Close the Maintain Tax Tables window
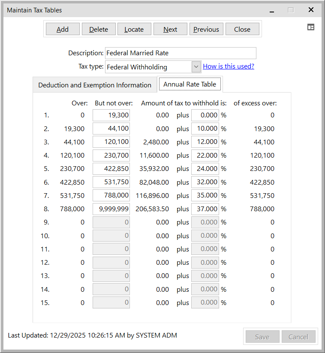 click(x=311, y=10)
